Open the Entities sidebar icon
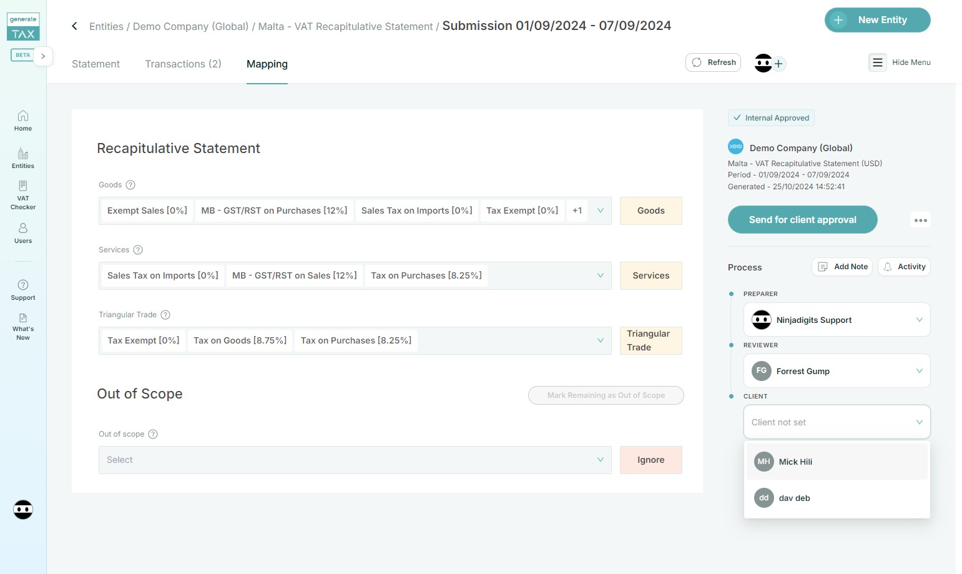The image size is (962, 574). coord(23,159)
